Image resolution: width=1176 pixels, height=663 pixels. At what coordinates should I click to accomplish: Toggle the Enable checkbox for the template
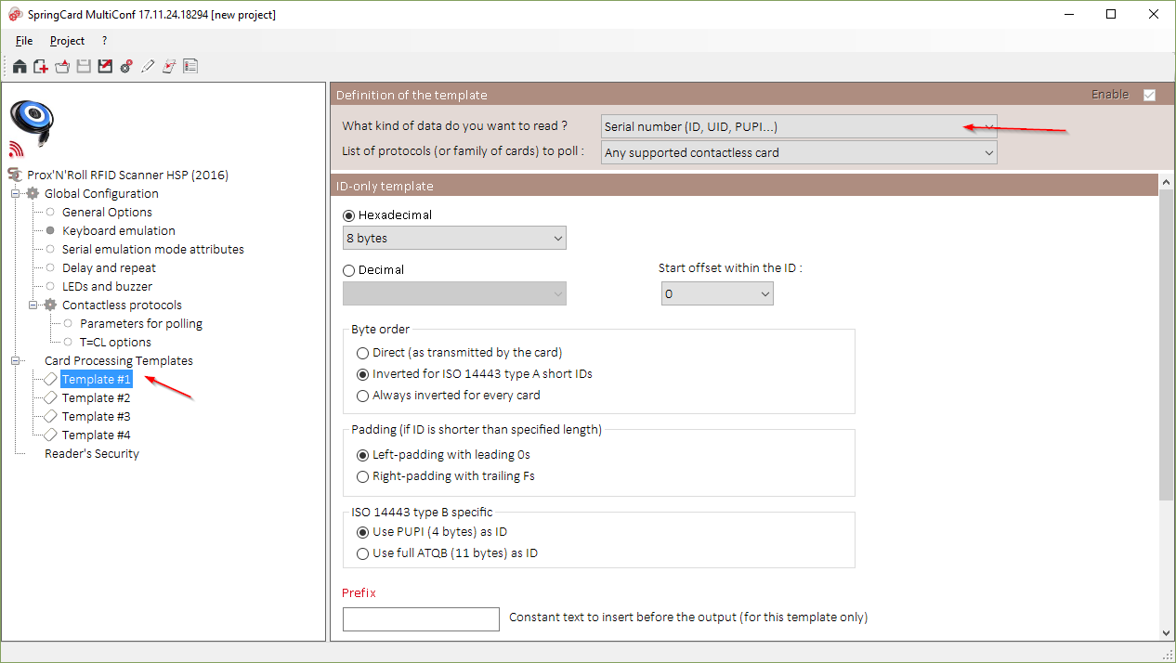(1149, 95)
